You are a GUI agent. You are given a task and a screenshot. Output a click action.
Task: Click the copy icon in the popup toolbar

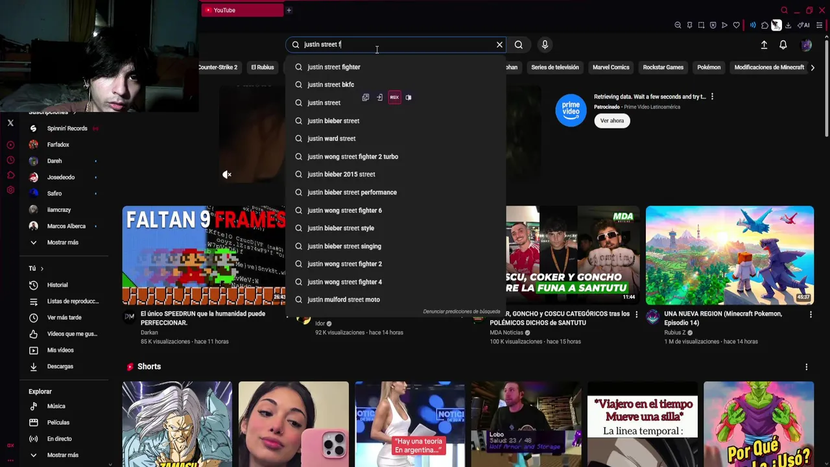tap(366, 97)
